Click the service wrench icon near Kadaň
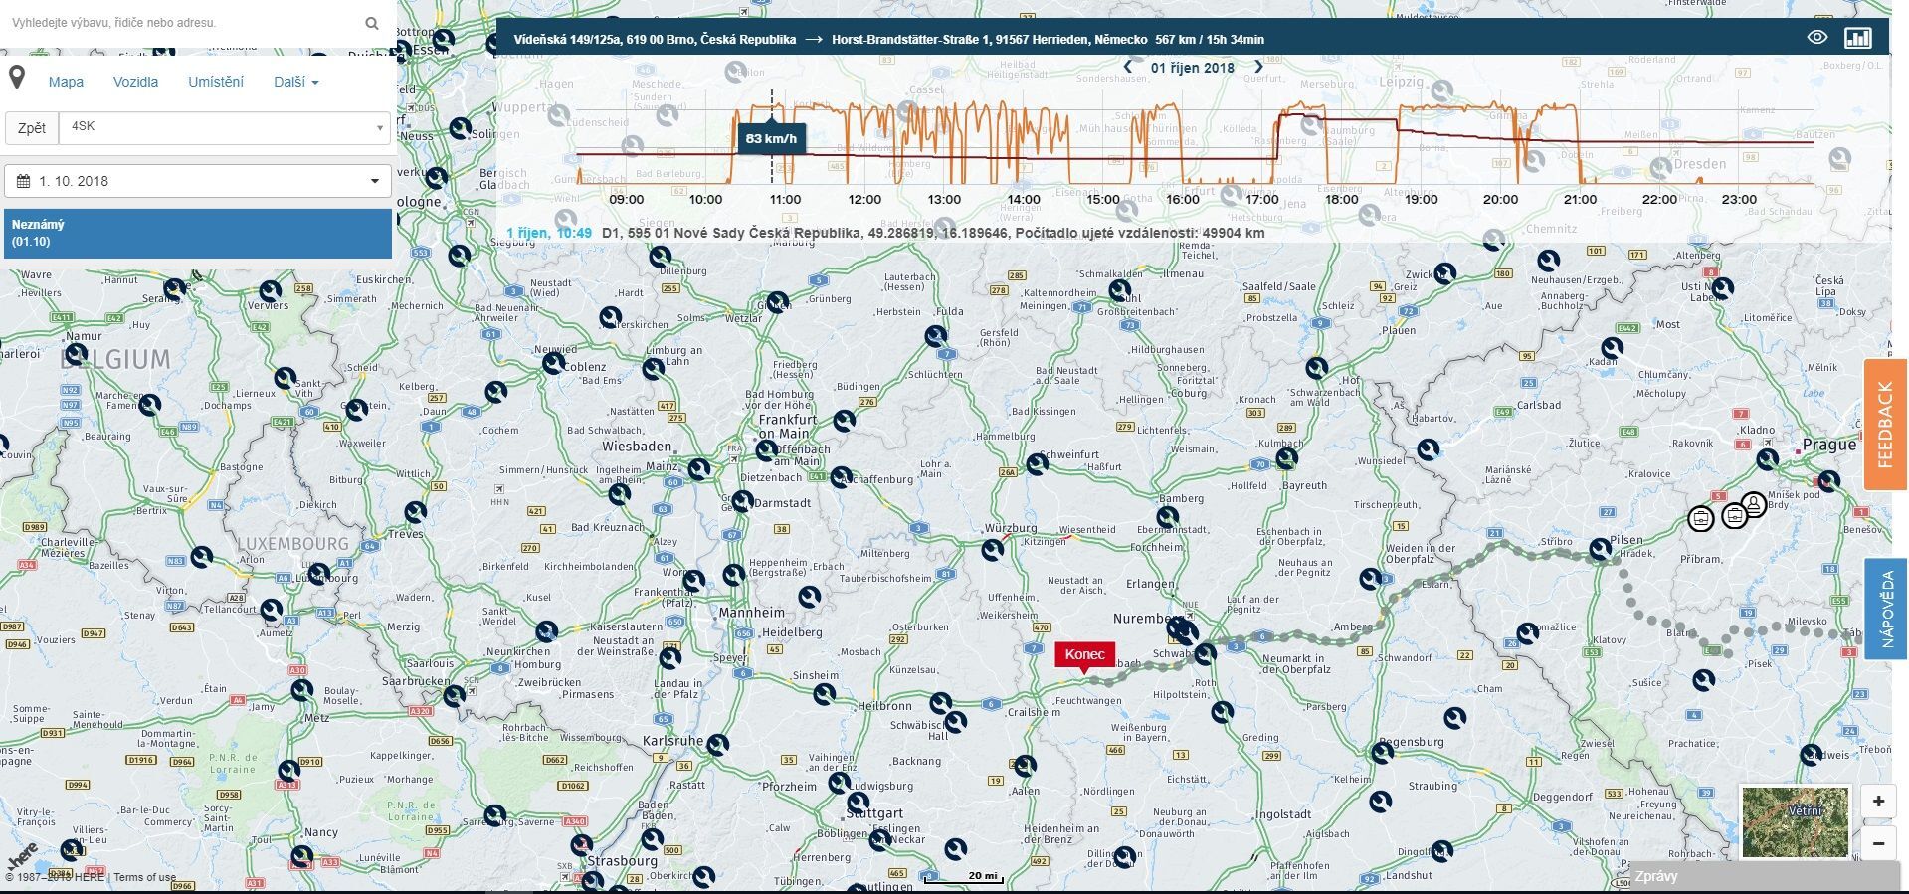This screenshot has width=1909, height=894. pyautogui.click(x=1613, y=348)
